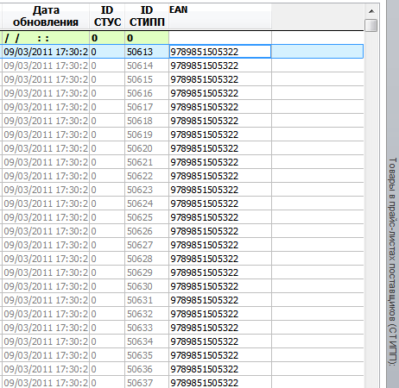Select ID cell 50616
The height and width of the screenshot is (388, 399).
(x=147, y=93)
